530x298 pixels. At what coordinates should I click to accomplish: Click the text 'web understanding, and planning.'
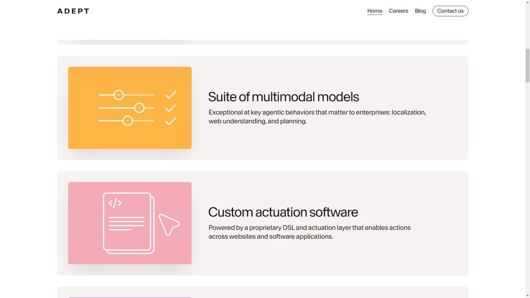tap(258, 121)
